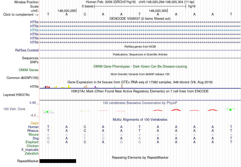Click the 'RefSeq genes from NCBI' title
241x167 pixels.
[140, 47]
